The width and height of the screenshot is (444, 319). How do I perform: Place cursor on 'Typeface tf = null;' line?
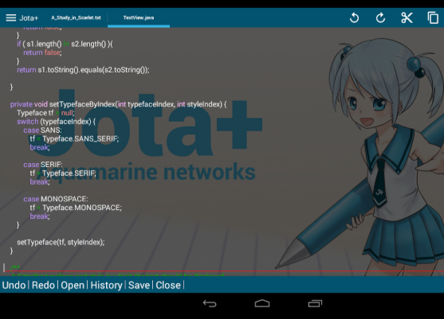tap(45, 113)
